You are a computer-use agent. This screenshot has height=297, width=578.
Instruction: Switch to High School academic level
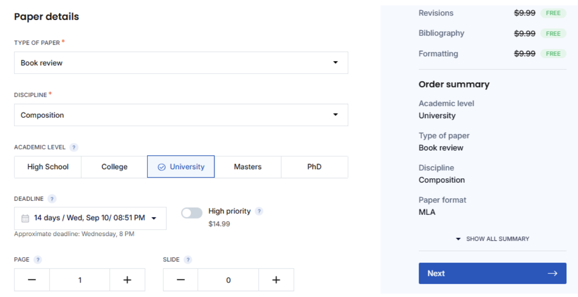[x=48, y=166]
